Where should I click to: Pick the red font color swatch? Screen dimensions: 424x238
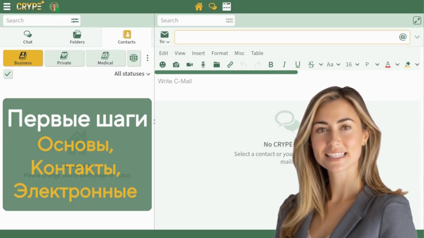coord(388,65)
